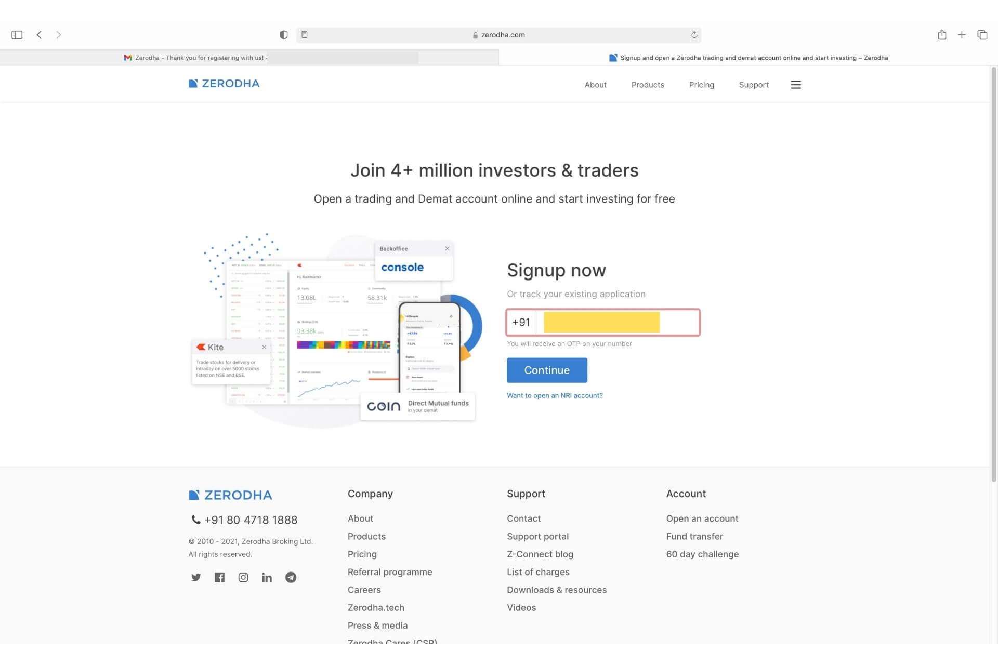Select the Products menu item in navbar
Screen dimensions: 998x665
pos(648,84)
